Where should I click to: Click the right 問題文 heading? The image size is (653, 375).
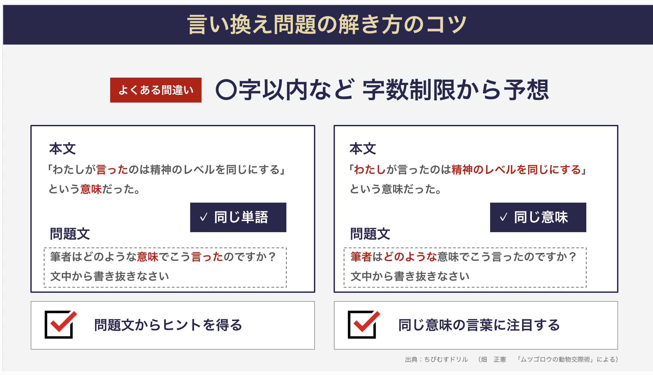370,234
